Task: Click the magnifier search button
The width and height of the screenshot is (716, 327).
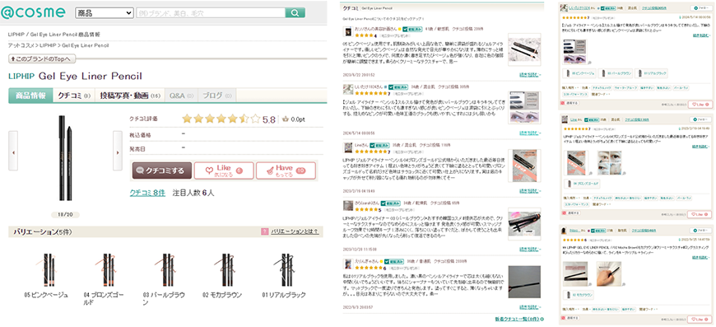Action: (295, 12)
